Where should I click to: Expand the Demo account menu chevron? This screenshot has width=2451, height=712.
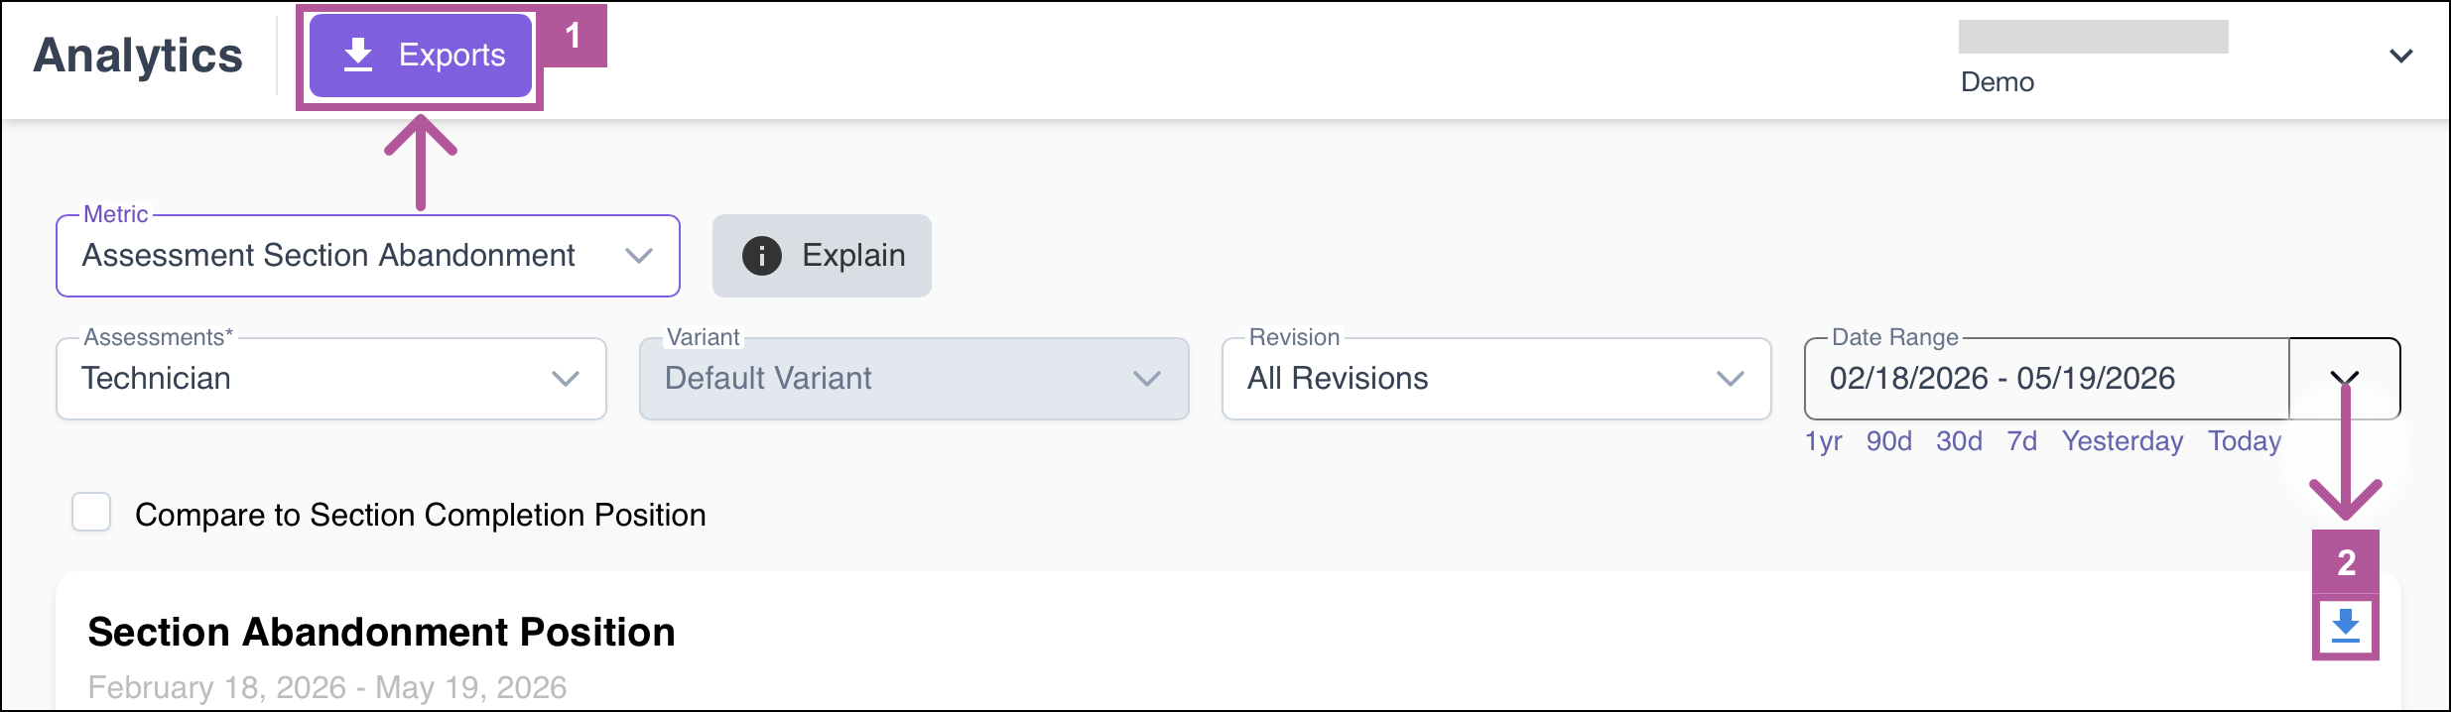click(2401, 56)
